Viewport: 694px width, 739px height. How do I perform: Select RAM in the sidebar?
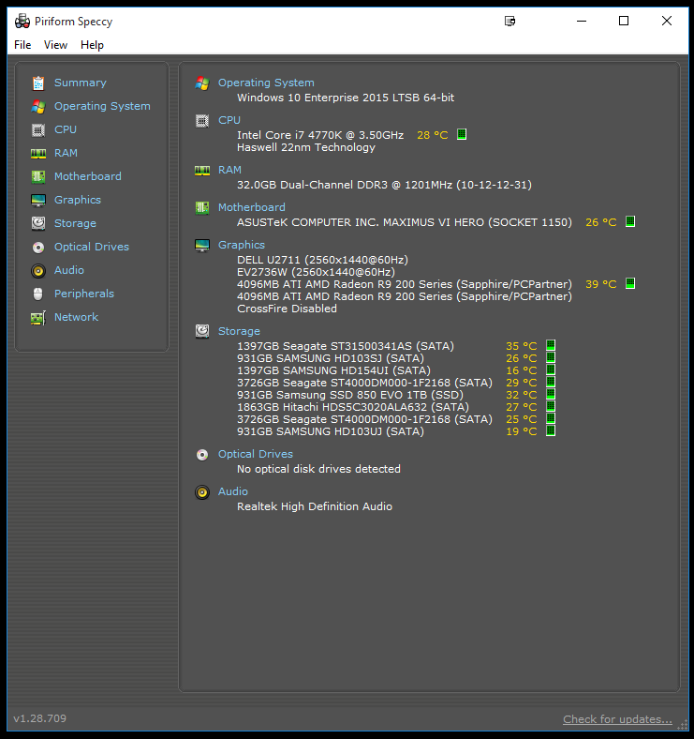pyautogui.click(x=66, y=153)
